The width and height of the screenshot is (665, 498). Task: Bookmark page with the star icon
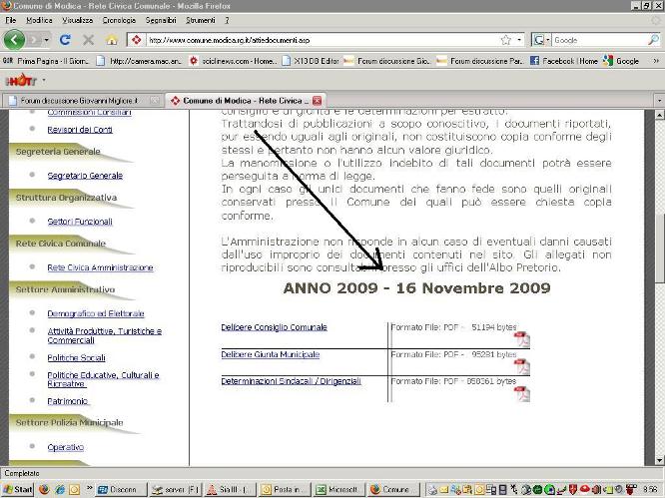coord(506,40)
